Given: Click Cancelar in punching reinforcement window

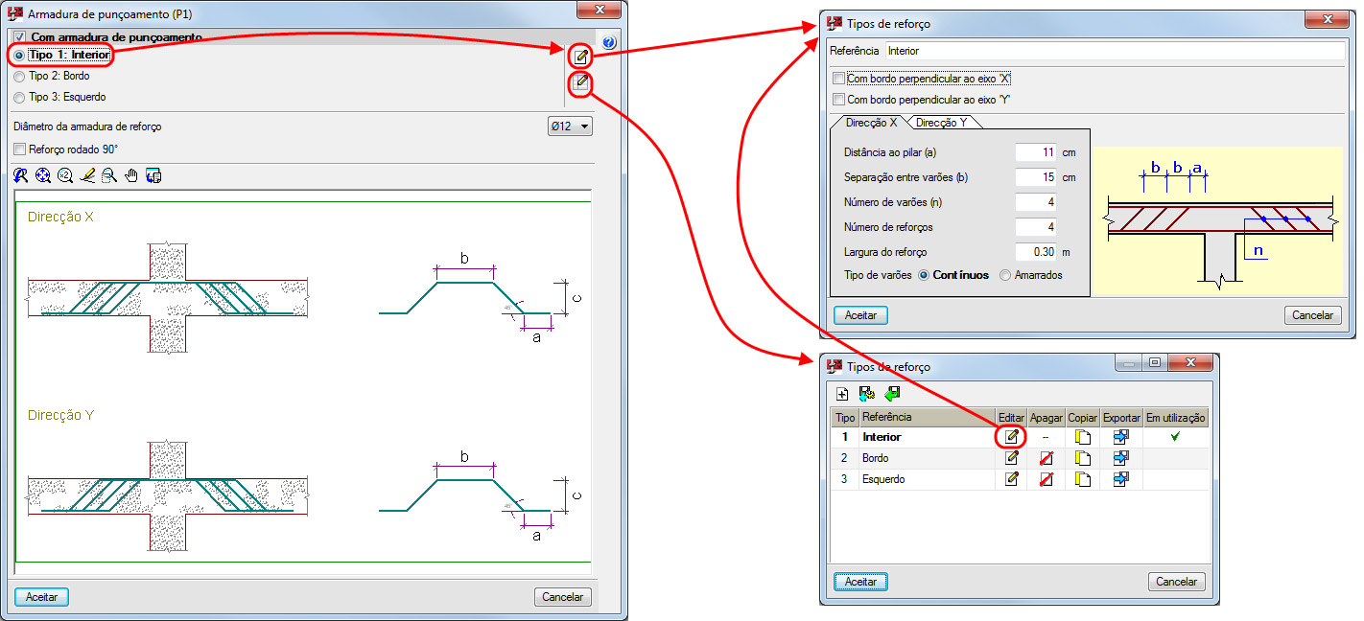Looking at the screenshot, I should (x=563, y=597).
